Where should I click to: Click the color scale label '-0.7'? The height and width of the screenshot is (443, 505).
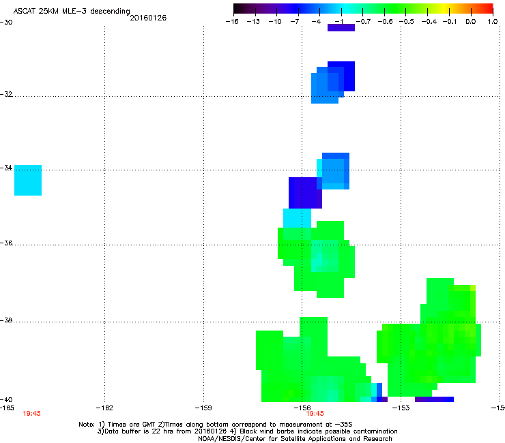(363, 22)
